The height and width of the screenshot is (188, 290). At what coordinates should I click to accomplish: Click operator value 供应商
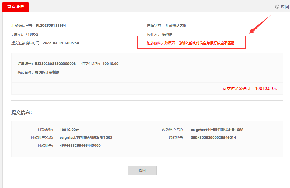pyautogui.click(x=167, y=34)
